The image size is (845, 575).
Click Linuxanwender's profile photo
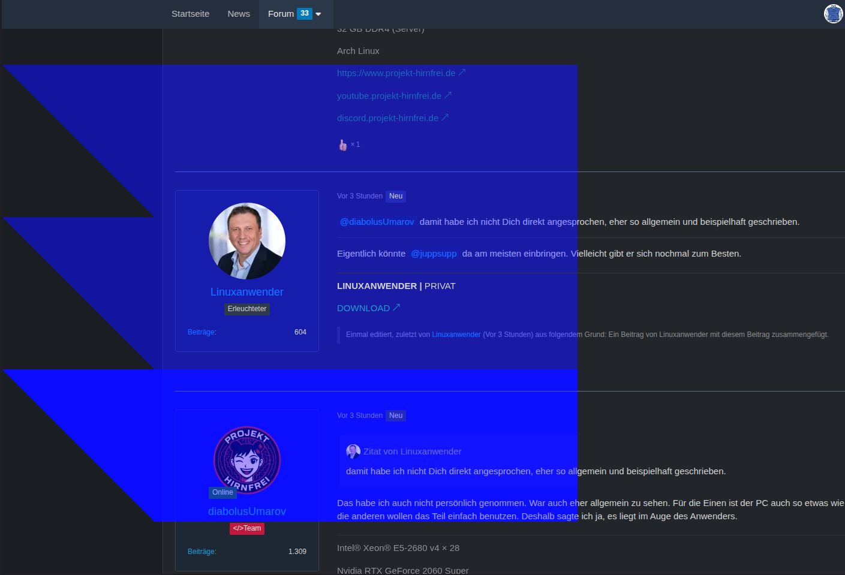(x=247, y=241)
